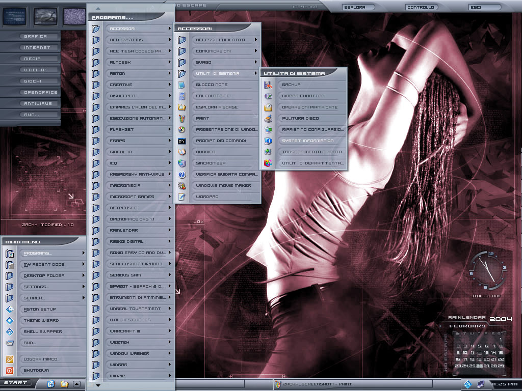
Task: Click the up-arrow button beside quick launch icons
Action: coord(76,384)
